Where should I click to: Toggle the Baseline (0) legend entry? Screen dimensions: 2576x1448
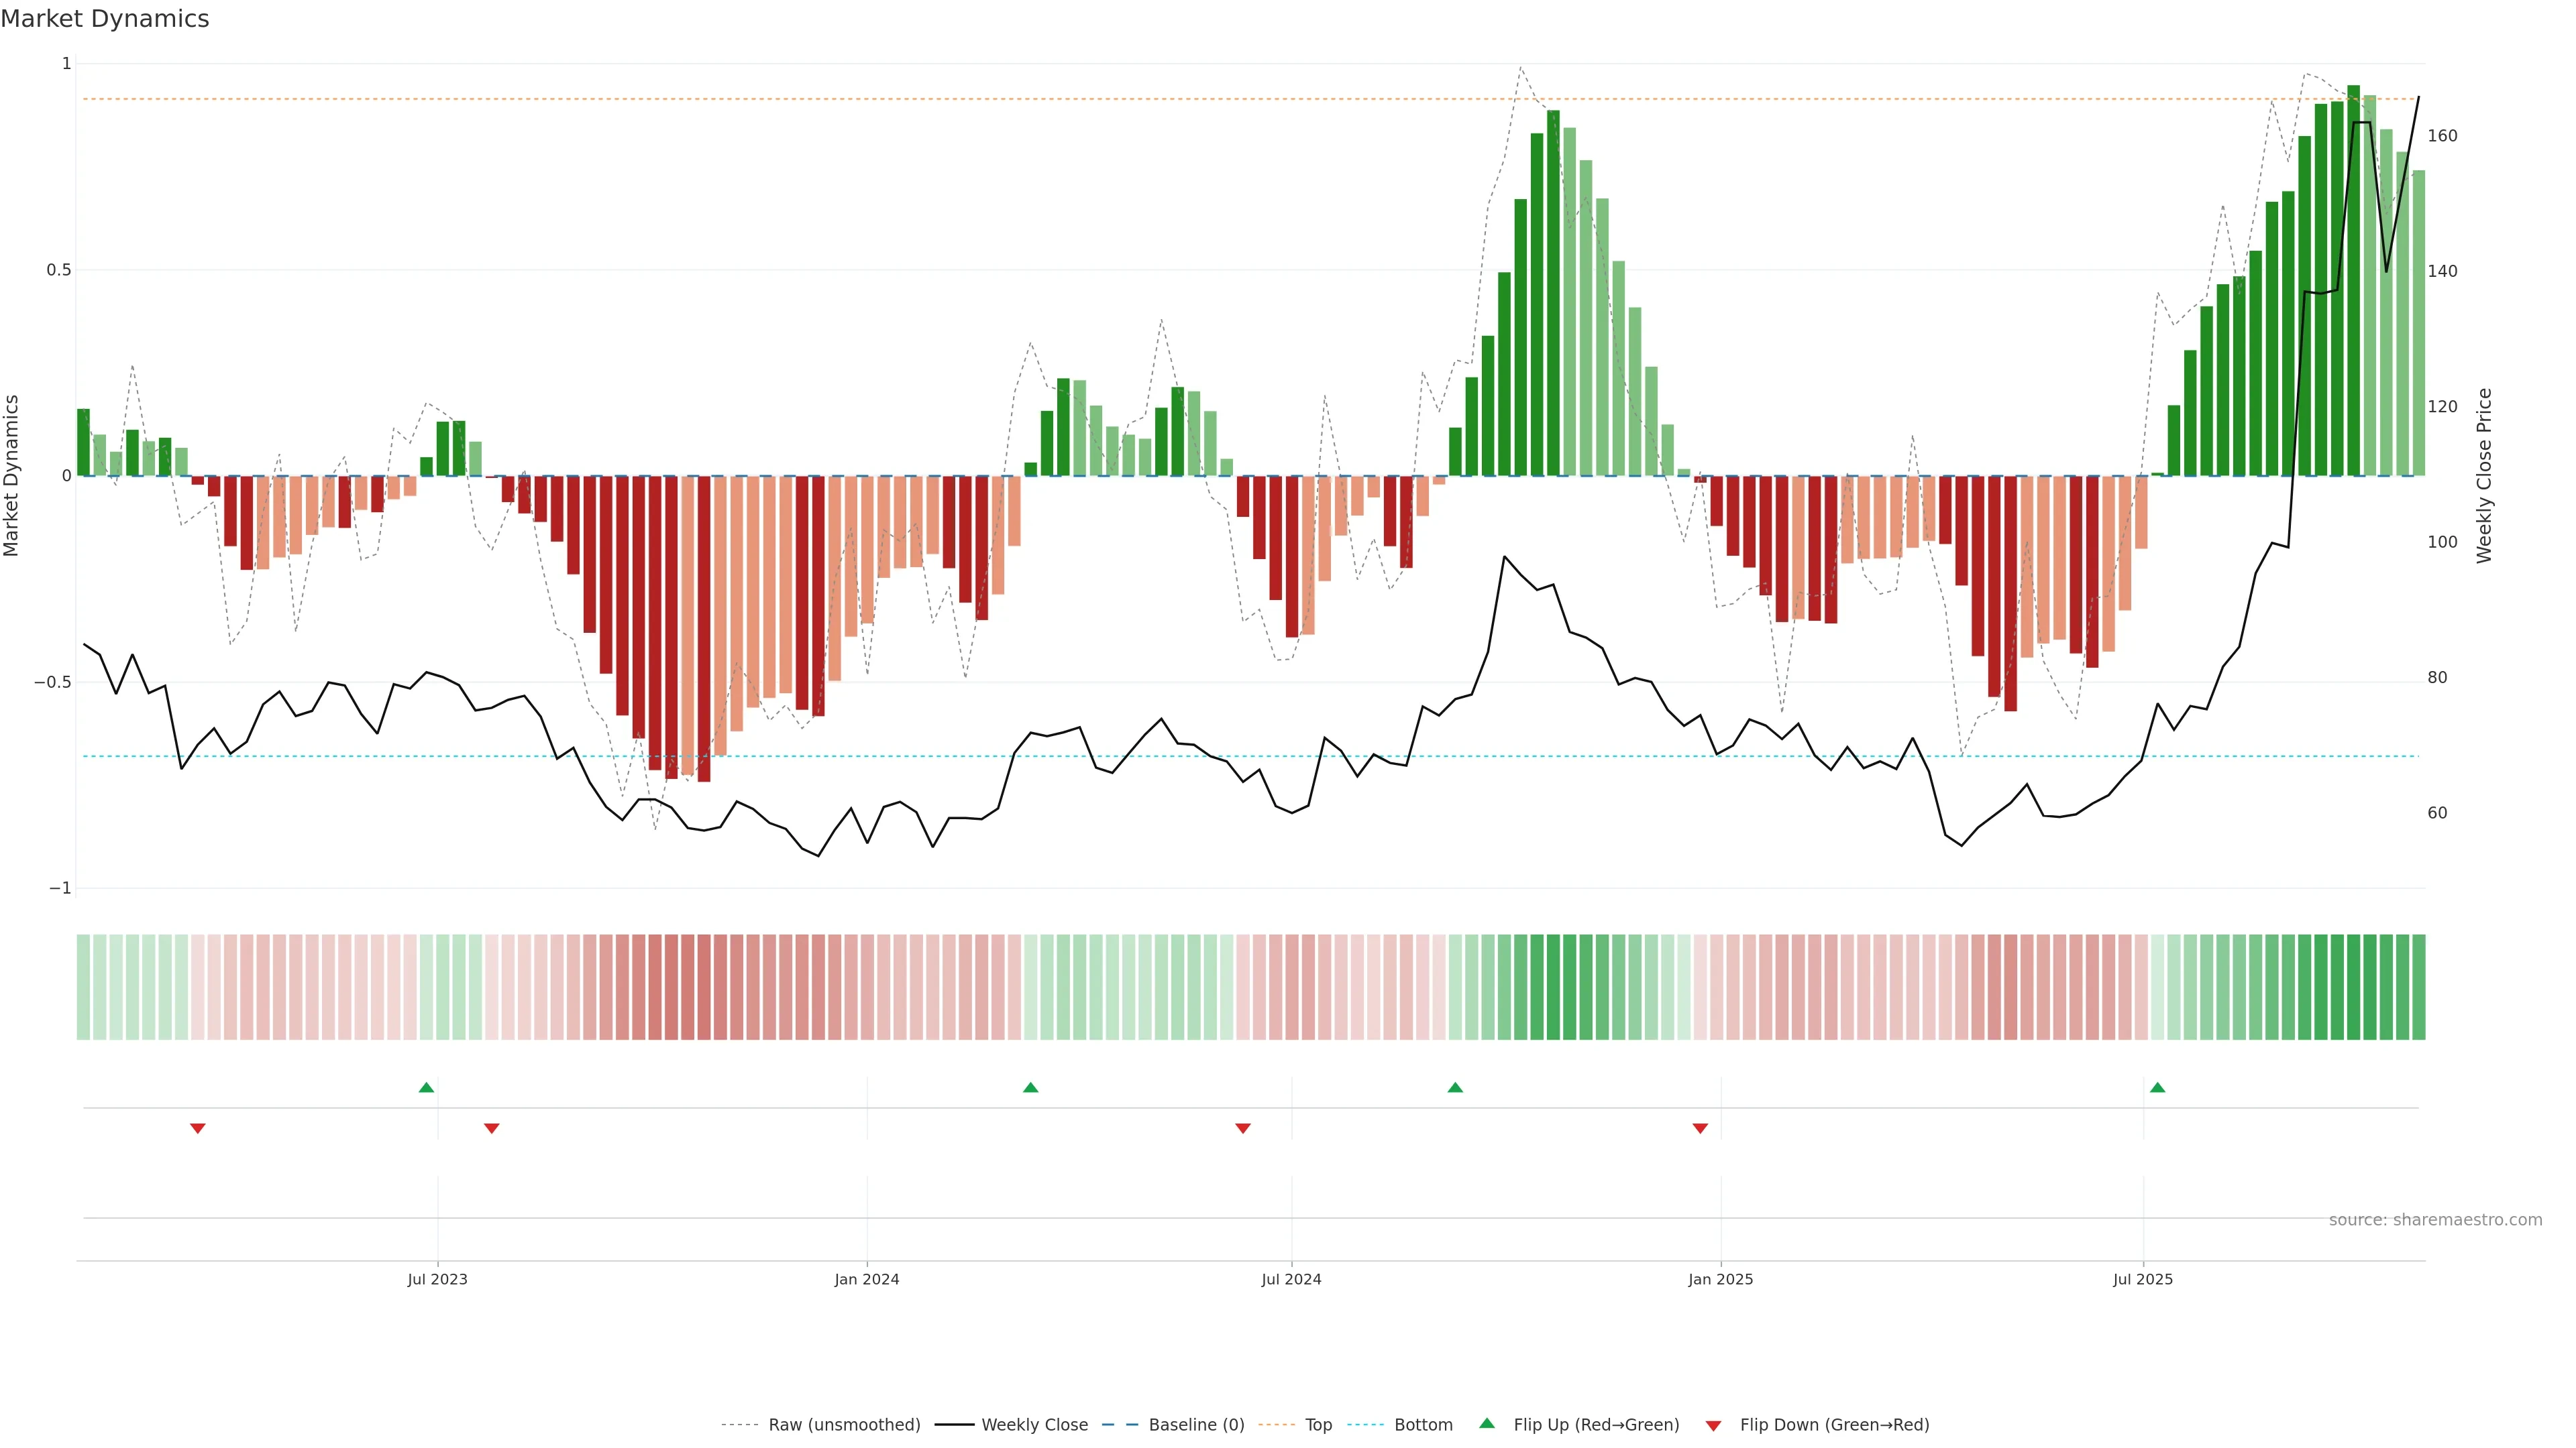[1196, 1425]
